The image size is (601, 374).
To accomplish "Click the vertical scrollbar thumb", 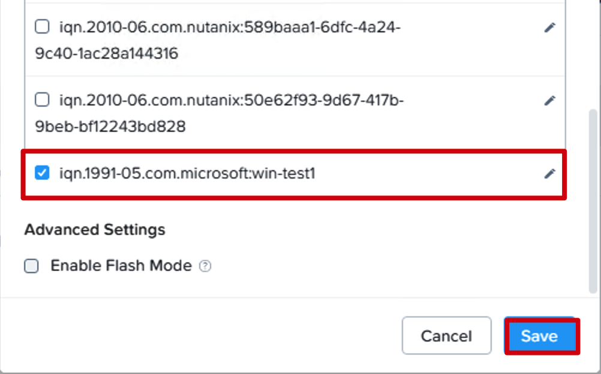I will click(x=593, y=201).
